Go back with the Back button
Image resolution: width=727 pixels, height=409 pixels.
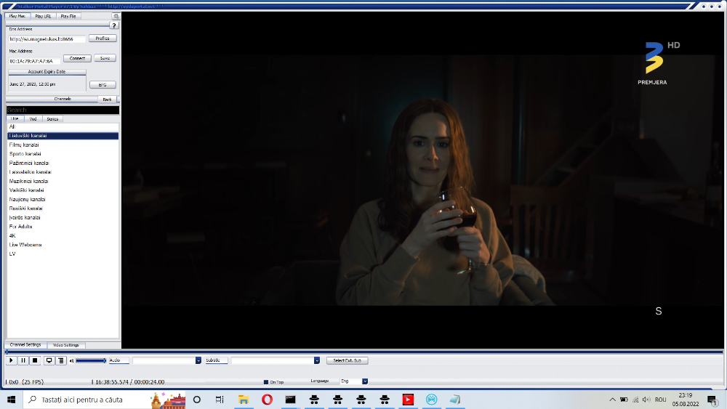click(107, 99)
